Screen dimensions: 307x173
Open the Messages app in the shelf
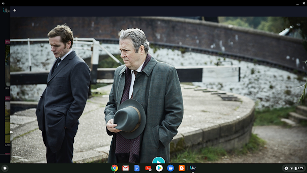[x=170, y=168]
